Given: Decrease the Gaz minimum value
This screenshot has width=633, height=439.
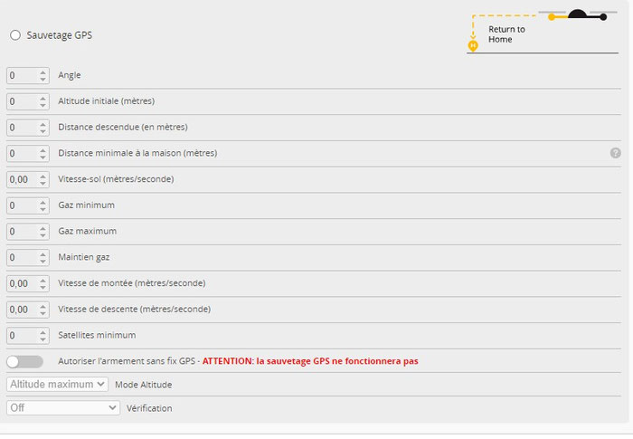Looking at the screenshot, I should 43,209.
